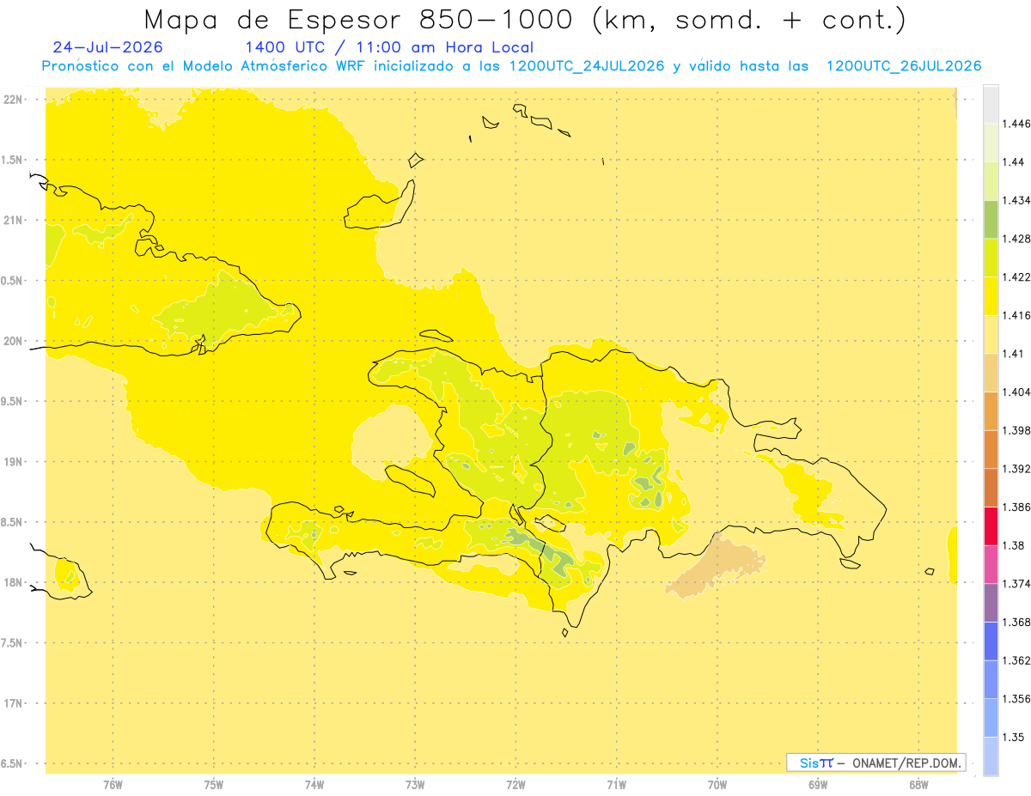Click the '19N' latitude label

(x=14, y=462)
